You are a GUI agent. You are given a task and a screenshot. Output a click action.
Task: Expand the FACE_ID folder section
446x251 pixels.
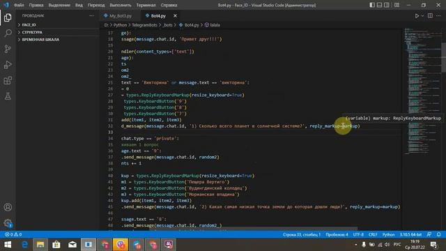tap(57, 25)
